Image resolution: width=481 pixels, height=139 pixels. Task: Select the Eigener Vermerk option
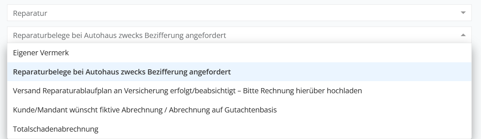[239, 53]
